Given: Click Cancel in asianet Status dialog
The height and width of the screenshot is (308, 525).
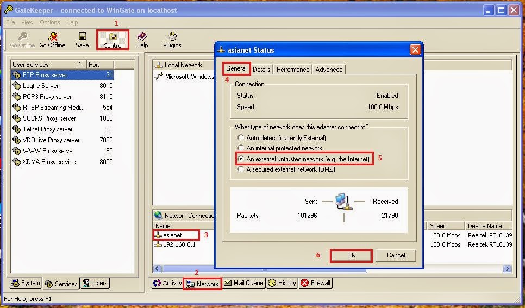Looking at the screenshot, I should coord(396,255).
